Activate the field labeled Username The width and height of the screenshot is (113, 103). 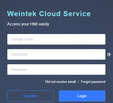tap(56, 54)
